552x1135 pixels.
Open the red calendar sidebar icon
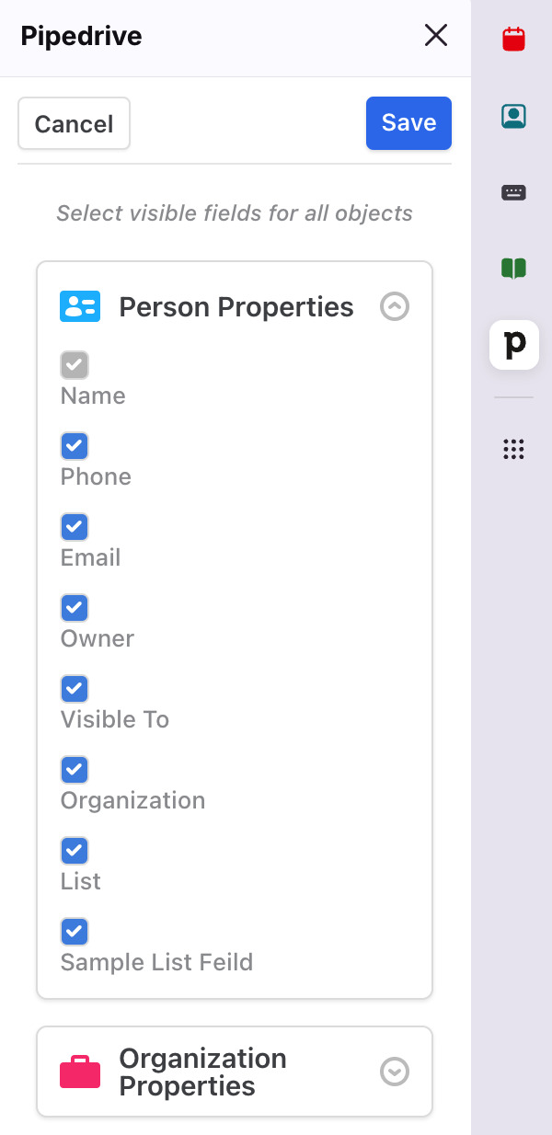coord(513,39)
